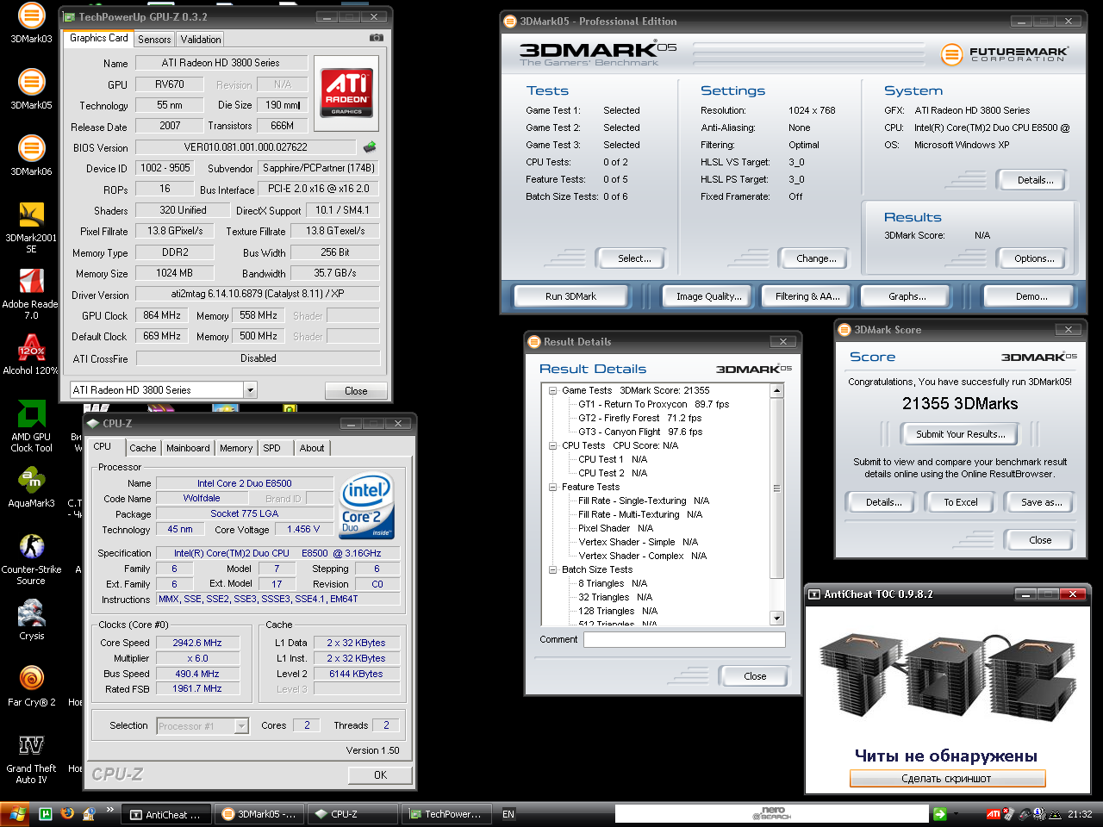Click the GPU-Z screenshot camera icon
The image size is (1103, 827).
click(377, 38)
